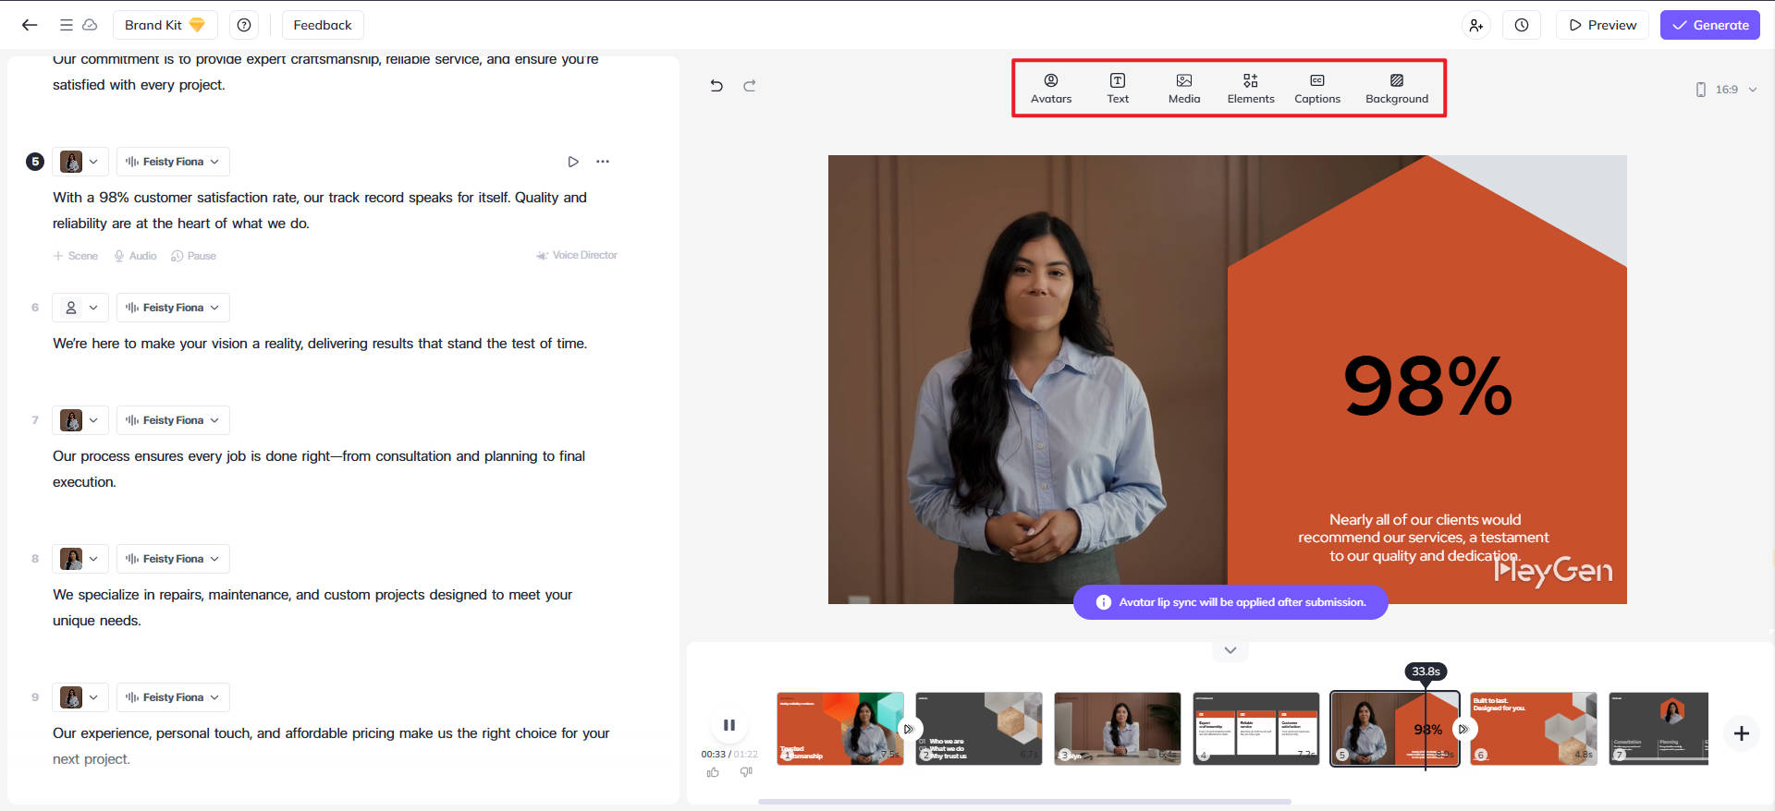Open the Captions tab
1775x811 pixels.
pos(1317,89)
